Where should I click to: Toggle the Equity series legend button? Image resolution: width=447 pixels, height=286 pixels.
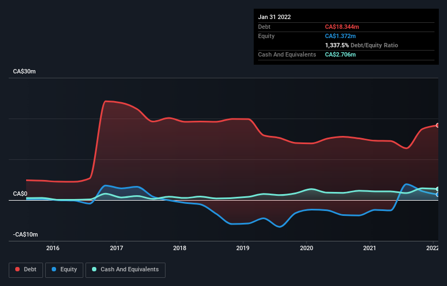(64, 270)
